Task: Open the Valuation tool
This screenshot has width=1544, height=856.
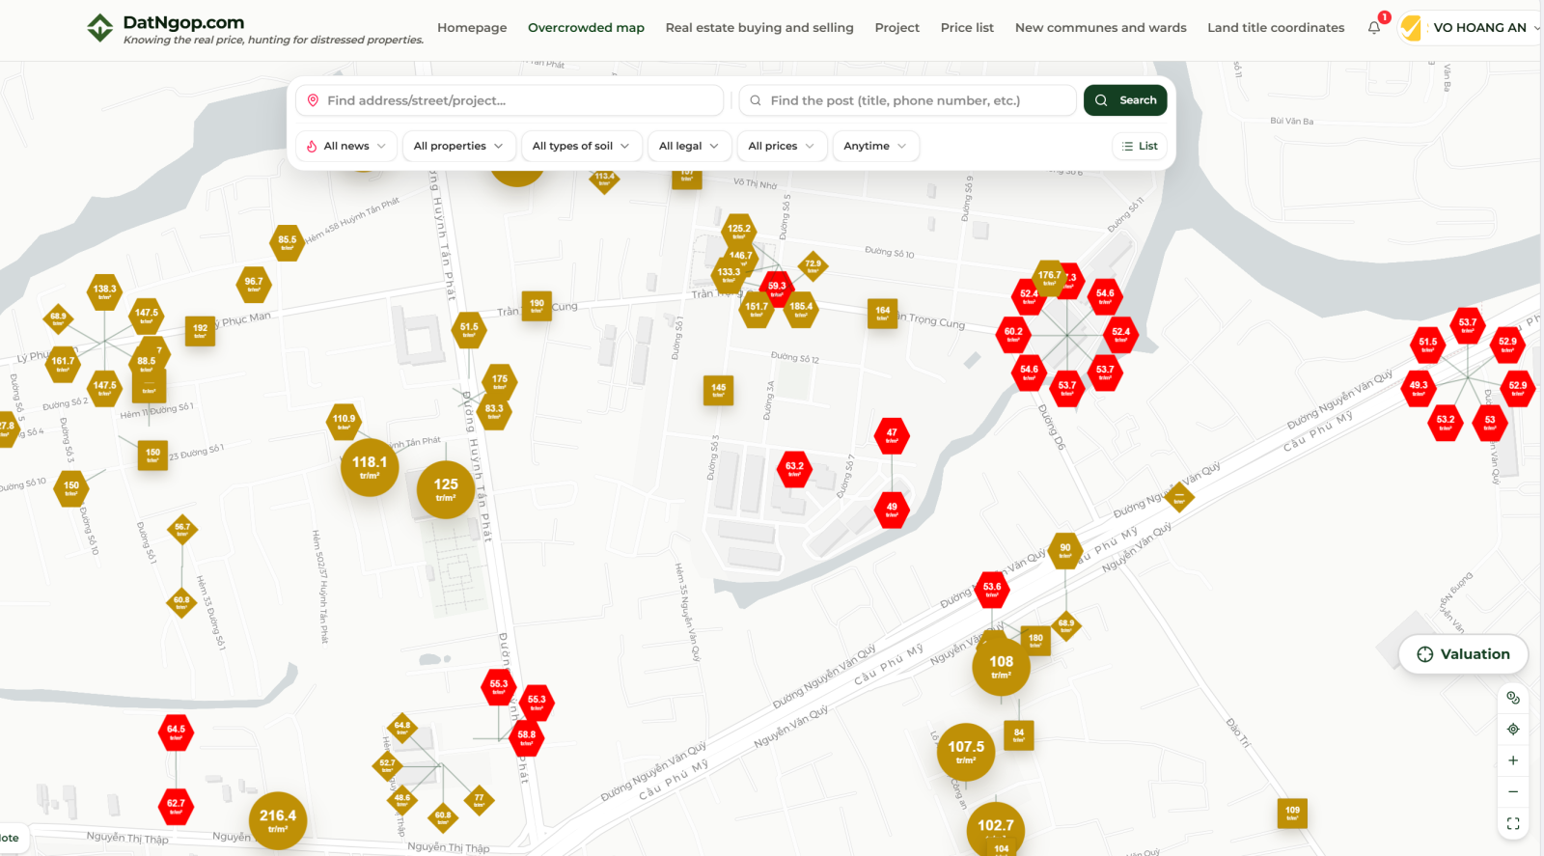Action: click(1463, 654)
